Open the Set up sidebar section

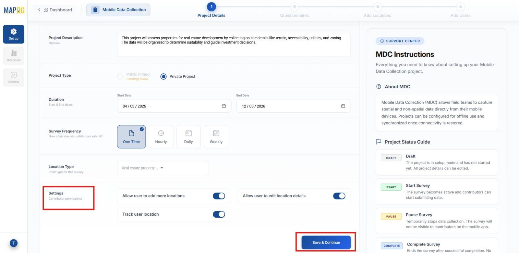pyautogui.click(x=14, y=34)
